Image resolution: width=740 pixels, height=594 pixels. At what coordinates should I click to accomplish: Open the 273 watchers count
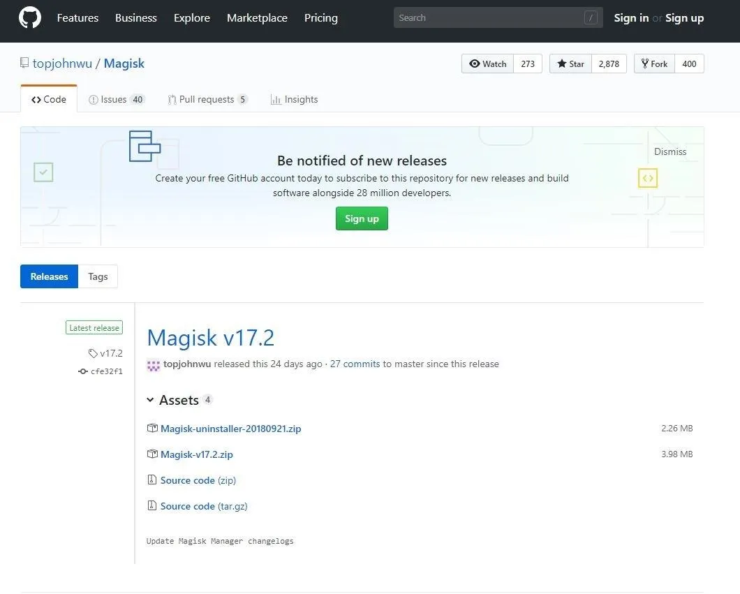tap(528, 64)
